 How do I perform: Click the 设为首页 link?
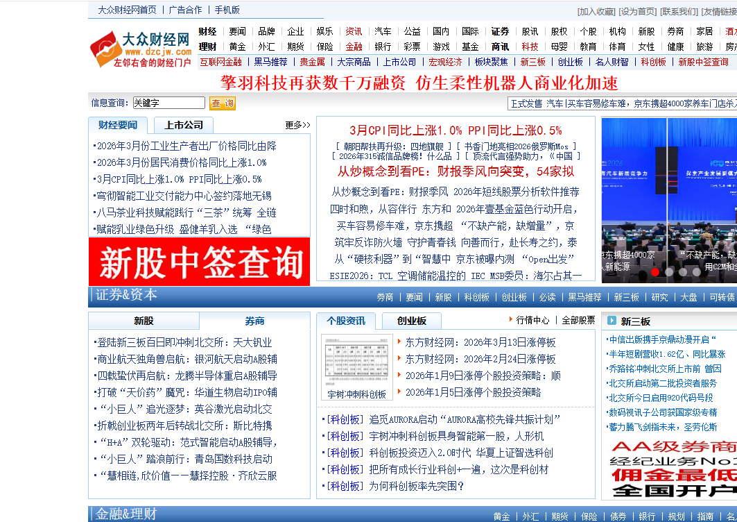click(x=637, y=12)
